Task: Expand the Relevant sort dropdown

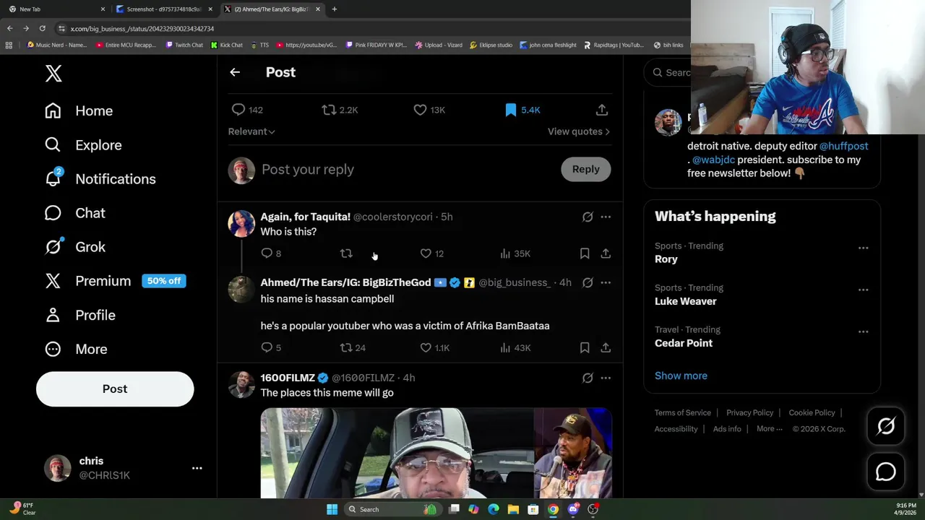Action: [x=251, y=131]
